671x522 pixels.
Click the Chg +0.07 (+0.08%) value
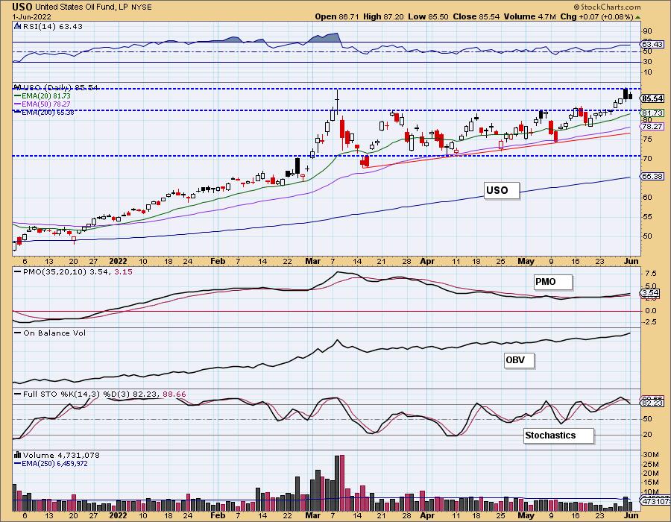click(x=596, y=16)
